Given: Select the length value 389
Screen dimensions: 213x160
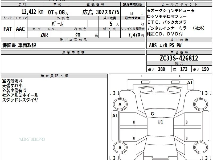Looking at the screenshot, I should point(161,69).
